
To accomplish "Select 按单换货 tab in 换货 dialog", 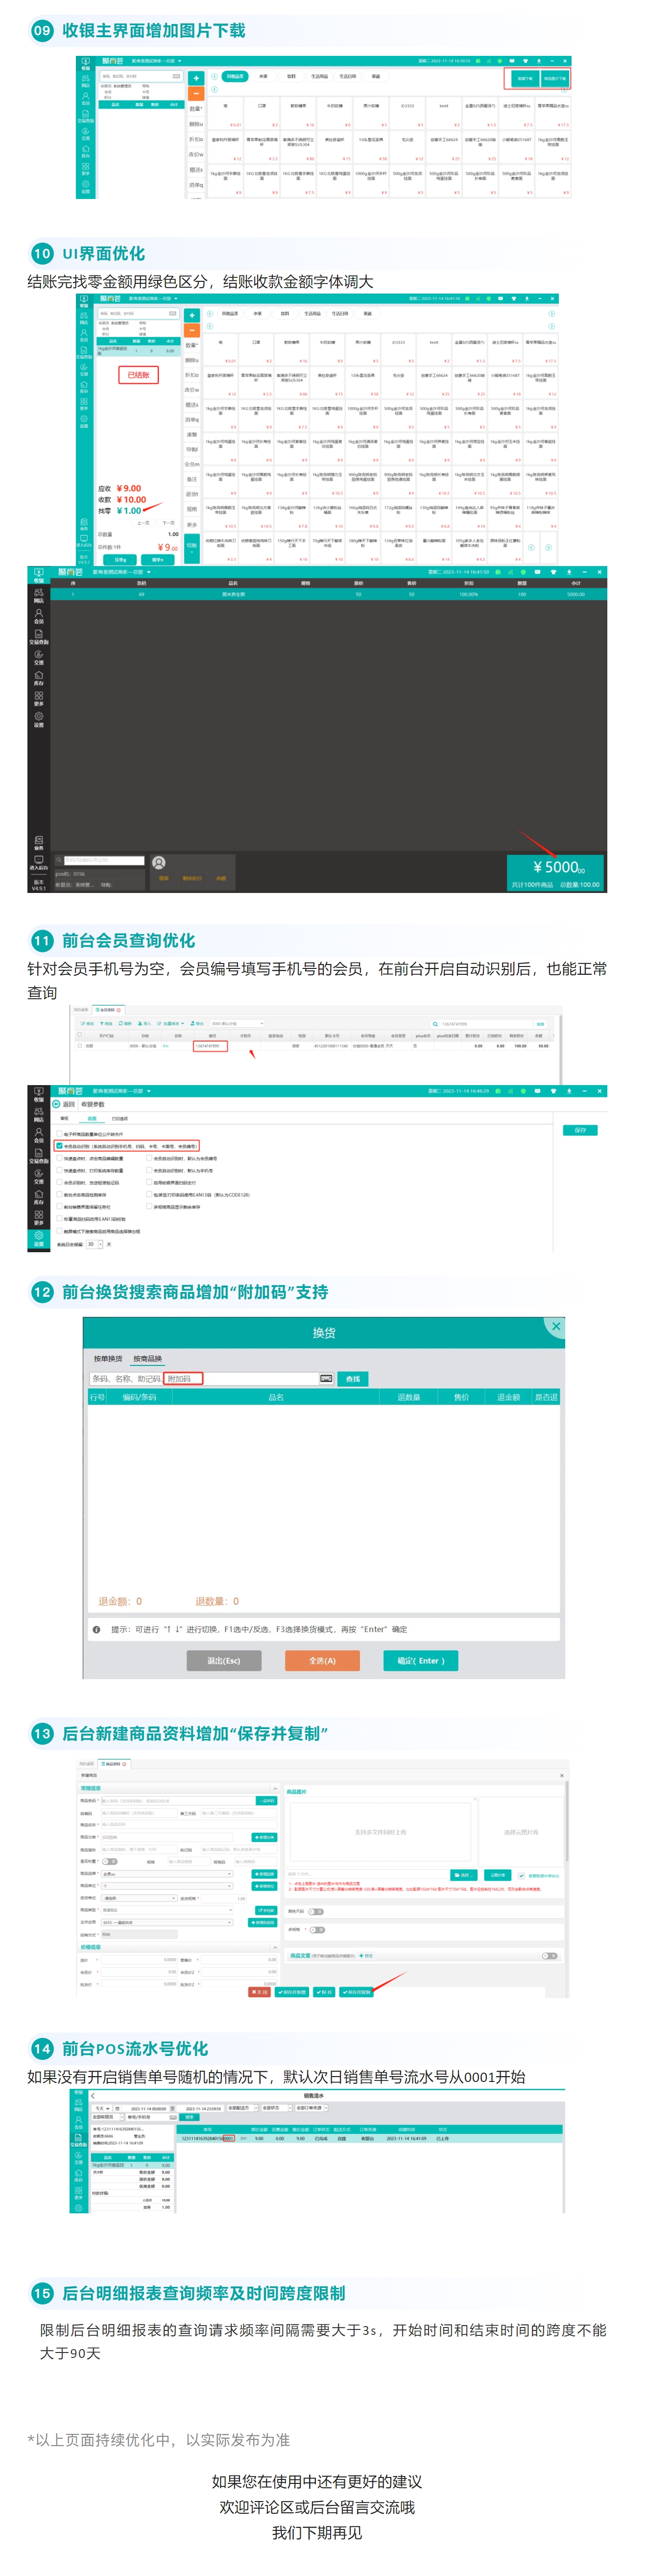I will click(x=108, y=1358).
